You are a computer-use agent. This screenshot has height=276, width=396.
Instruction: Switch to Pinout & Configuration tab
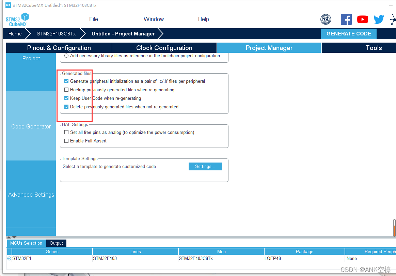[x=59, y=48]
